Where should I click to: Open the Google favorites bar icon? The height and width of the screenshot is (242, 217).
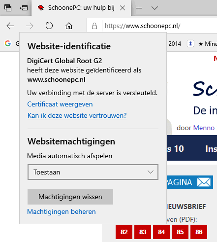coord(8,43)
